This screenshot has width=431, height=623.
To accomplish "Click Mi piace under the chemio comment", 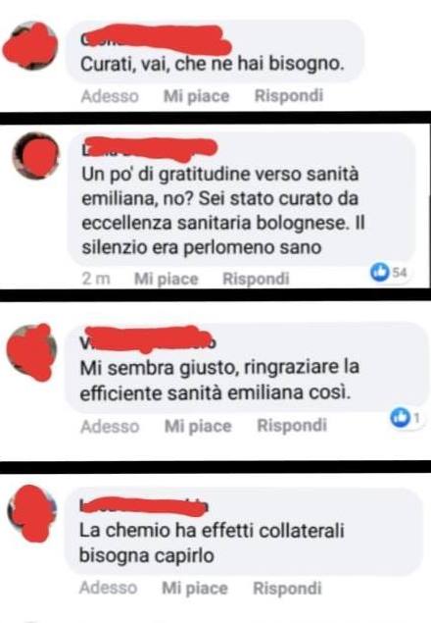I will pos(195,588).
